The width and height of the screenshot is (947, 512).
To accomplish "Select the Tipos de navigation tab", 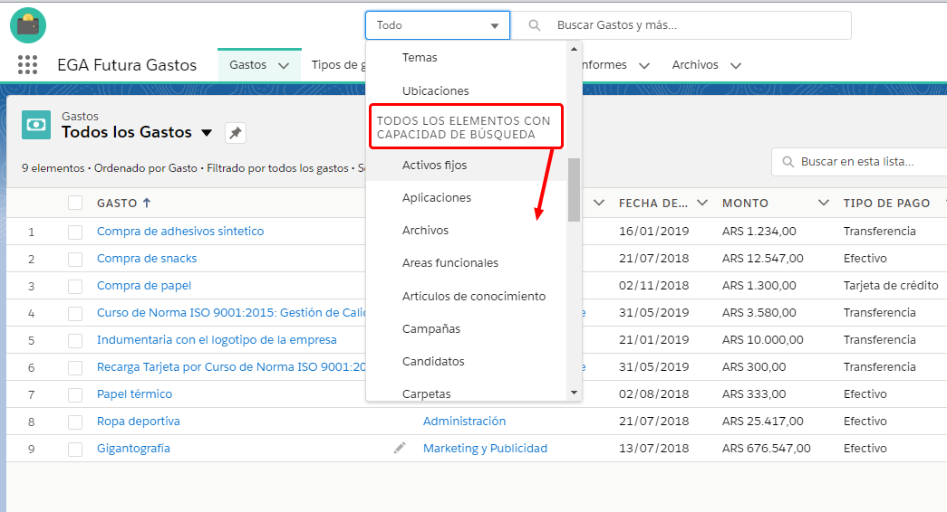I will point(338,64).
